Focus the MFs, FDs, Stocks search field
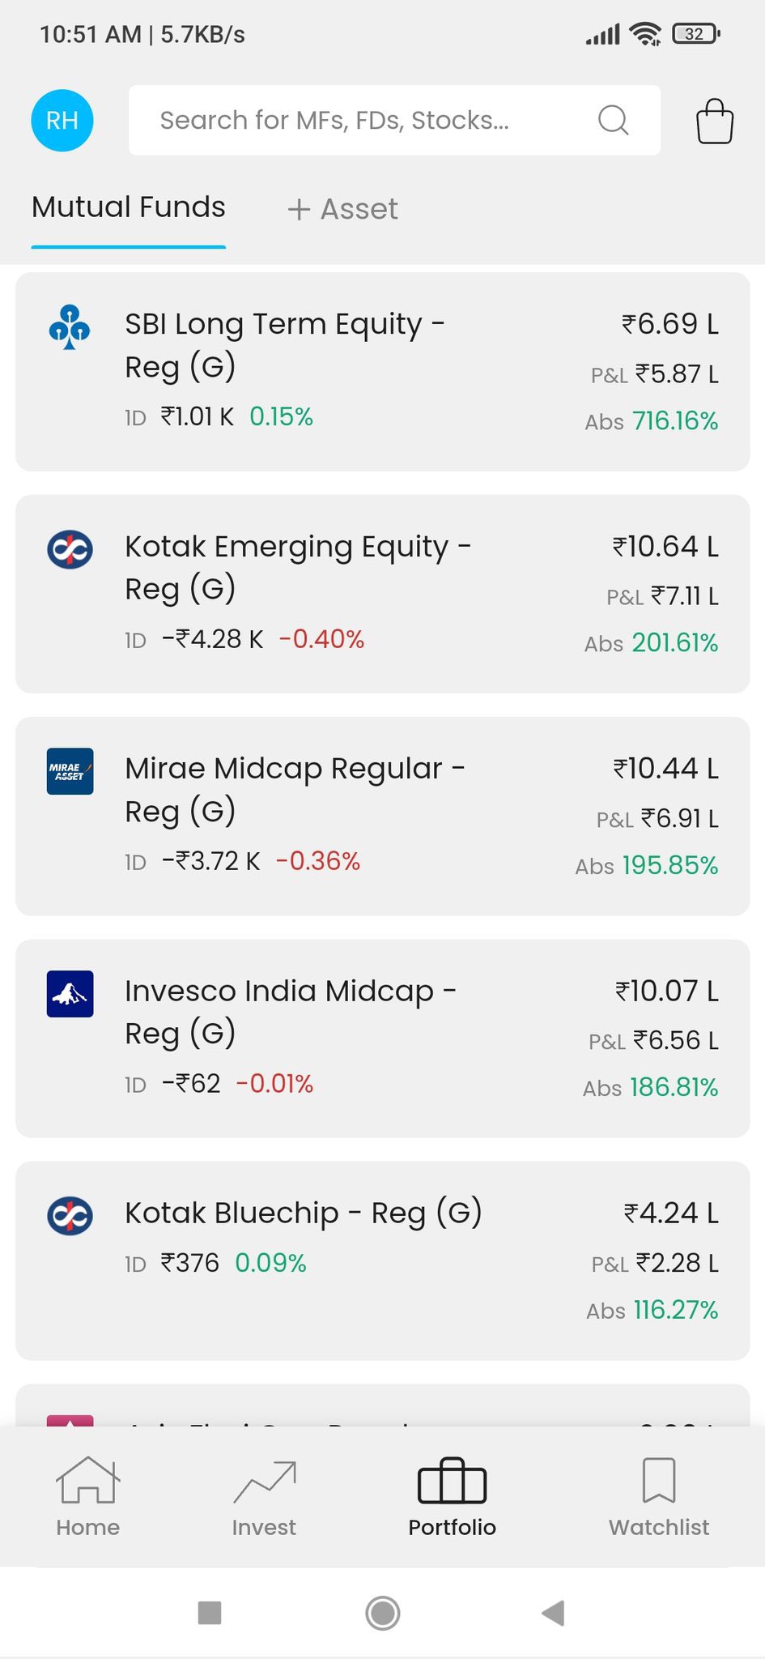This screenshot has width=765, height=1659. [x=356, y=120]
